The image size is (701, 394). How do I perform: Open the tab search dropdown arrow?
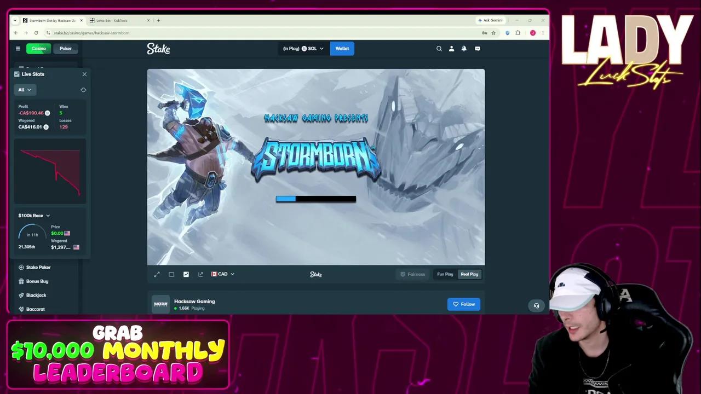15,20
